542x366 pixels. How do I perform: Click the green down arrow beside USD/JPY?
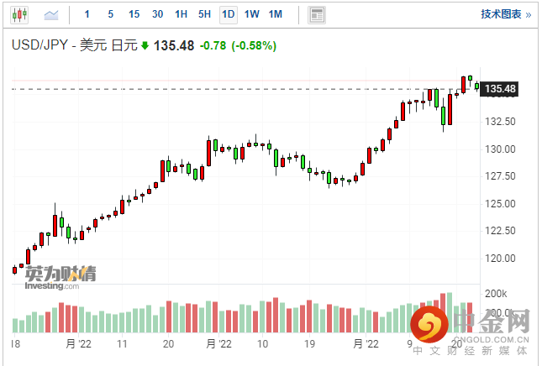pos(145,45)
